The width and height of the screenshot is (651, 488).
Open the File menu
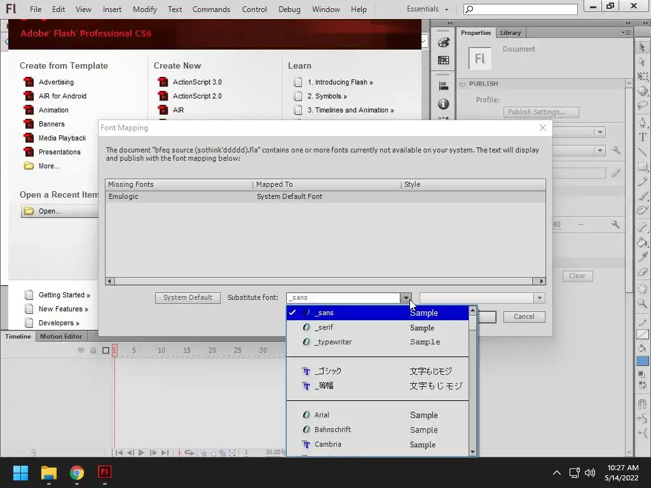[x=36, y=9]
